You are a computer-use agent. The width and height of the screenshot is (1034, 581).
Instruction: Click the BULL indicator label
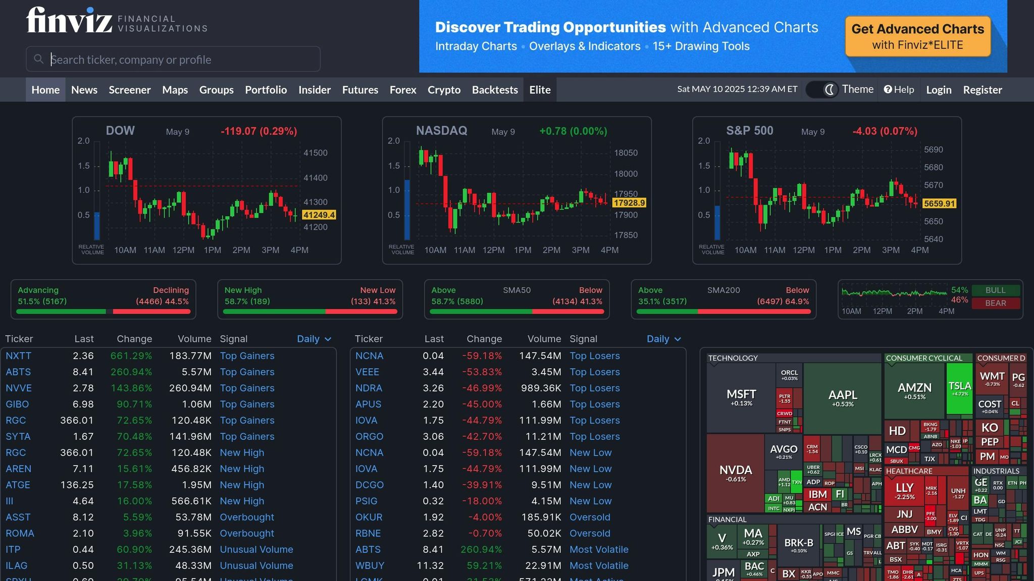(x=996, y=290)
